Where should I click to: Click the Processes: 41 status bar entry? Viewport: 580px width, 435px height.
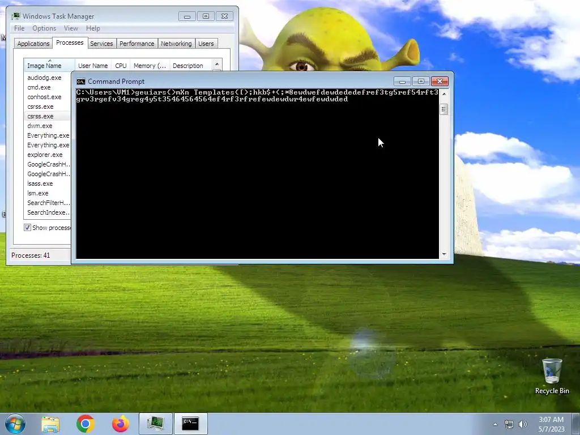coord(31,255)
